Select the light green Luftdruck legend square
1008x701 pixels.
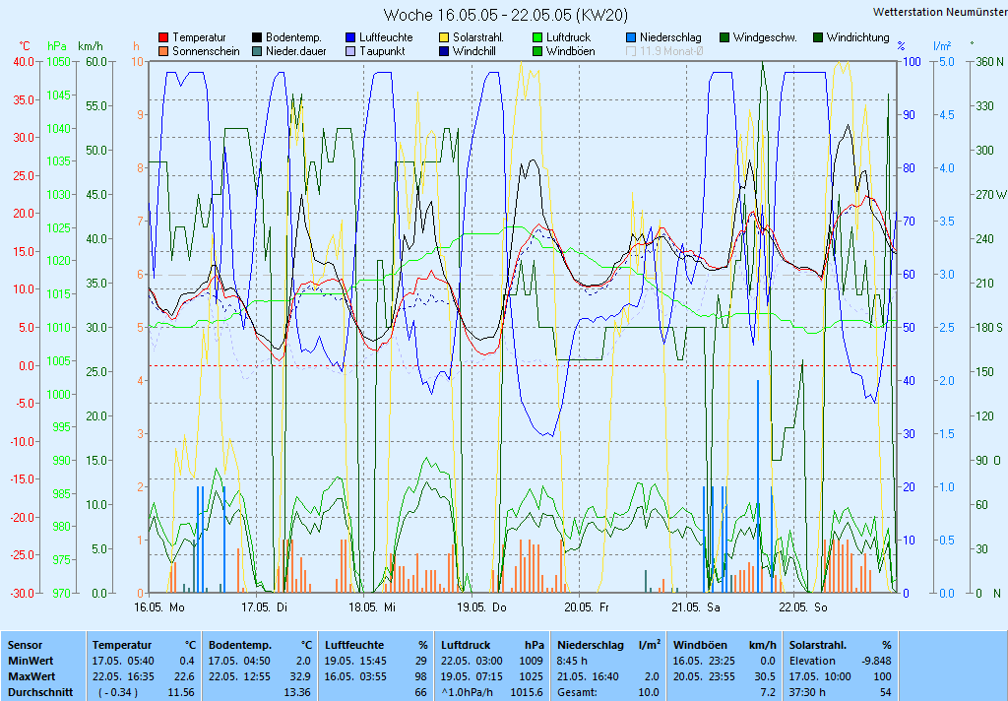pos(537,37)
